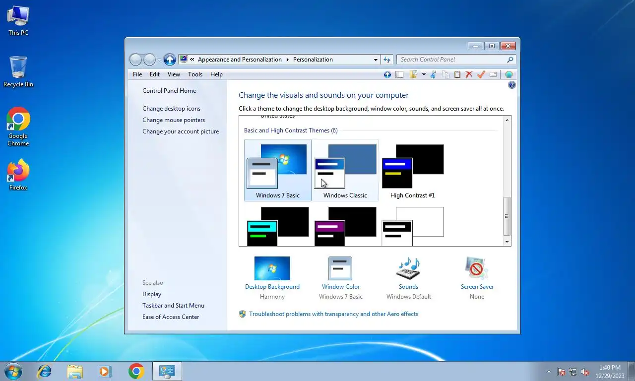Click the refresh arrows button beside address bar

(387, 60)
